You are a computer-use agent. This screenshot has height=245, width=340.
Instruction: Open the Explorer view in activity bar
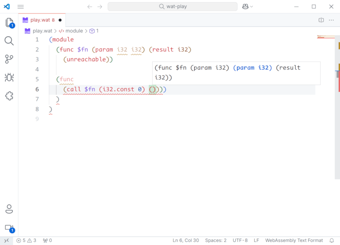point(9,23)
